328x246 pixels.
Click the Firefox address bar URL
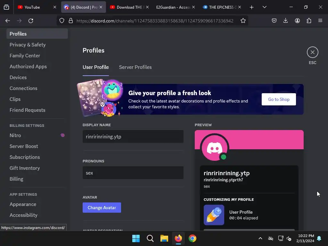[x=155, y=21]
